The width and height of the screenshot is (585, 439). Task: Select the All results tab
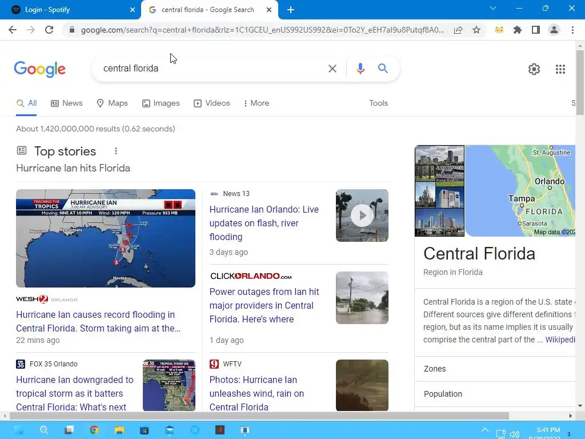(x=26, y=103)
